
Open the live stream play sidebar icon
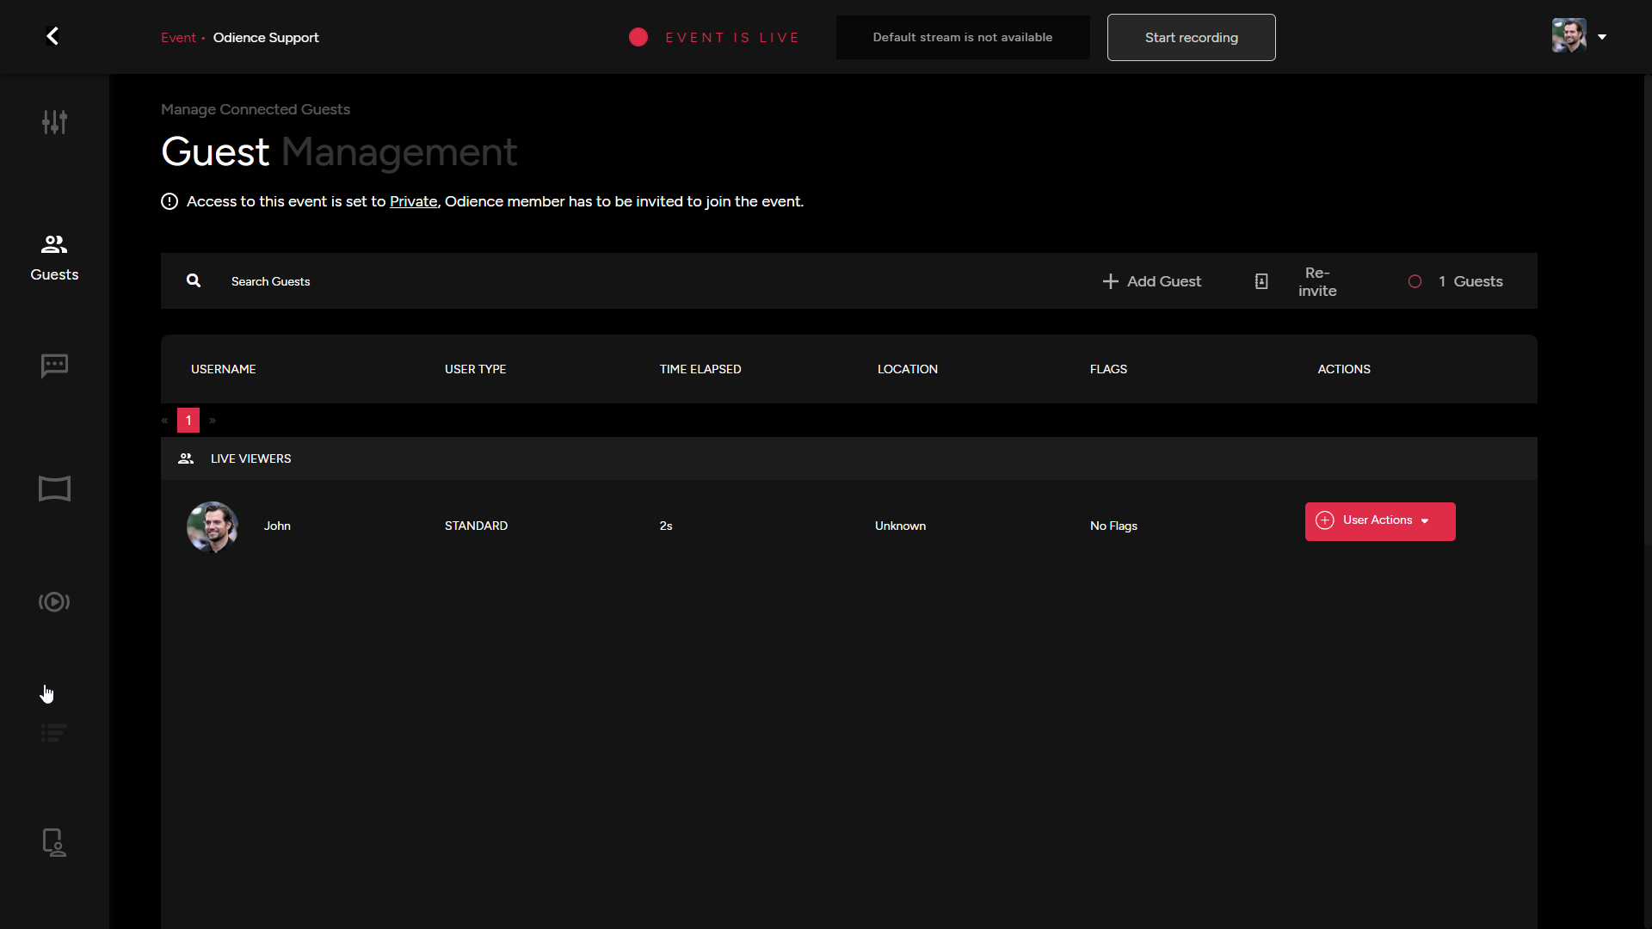pos(54,602)
